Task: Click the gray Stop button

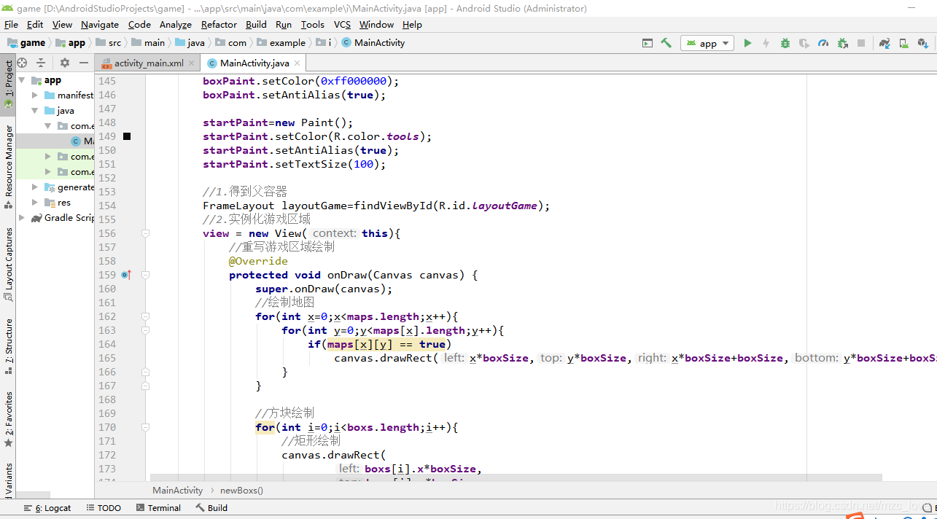Action: 861,43
